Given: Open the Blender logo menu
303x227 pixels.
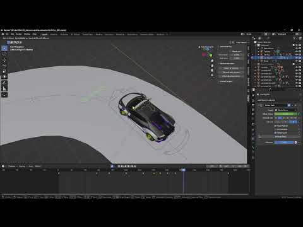Looking at the screenshot, I should click(3, 34).
